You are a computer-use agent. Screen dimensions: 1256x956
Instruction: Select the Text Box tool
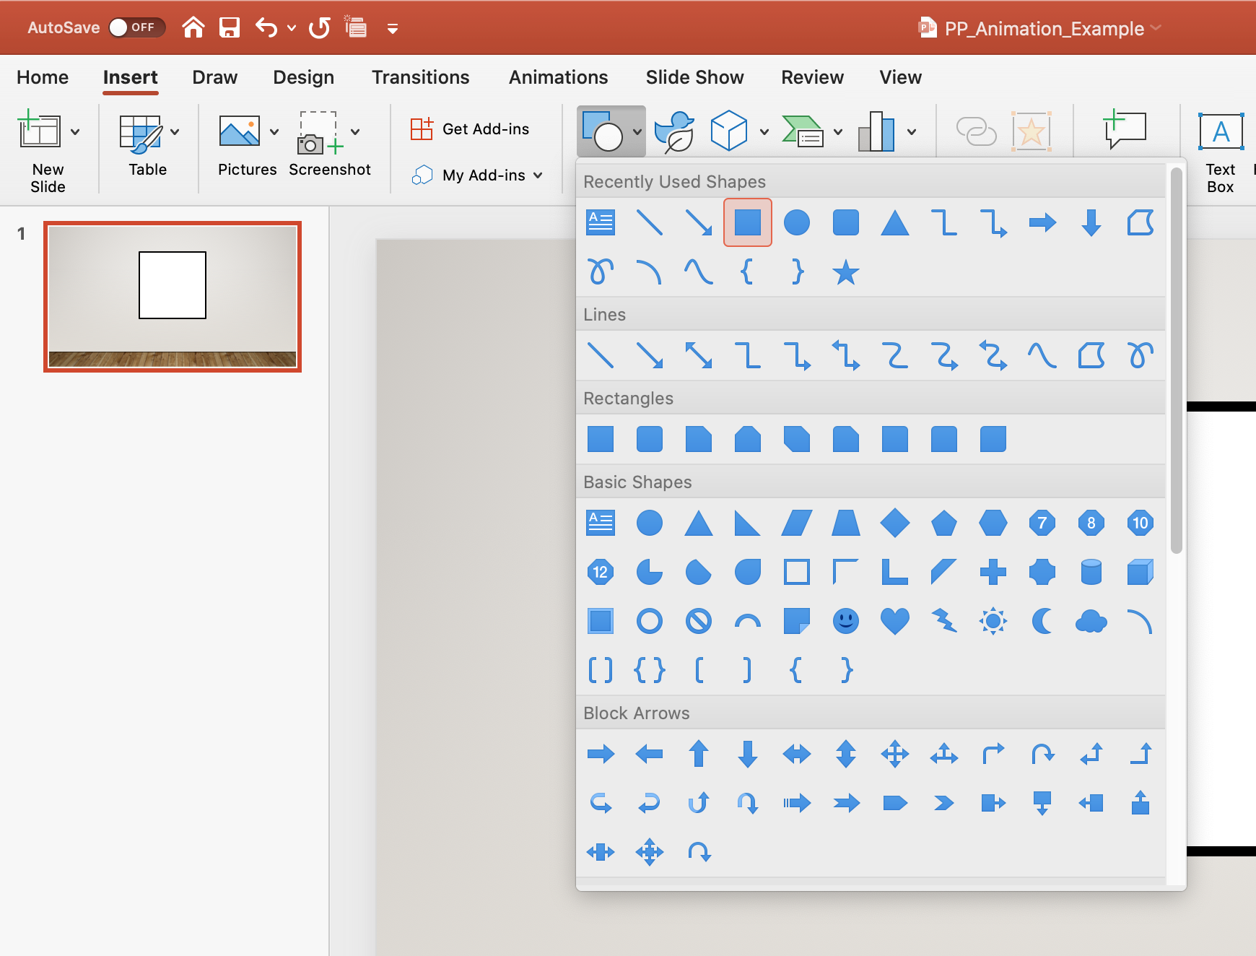click(x=1220, y=149)
